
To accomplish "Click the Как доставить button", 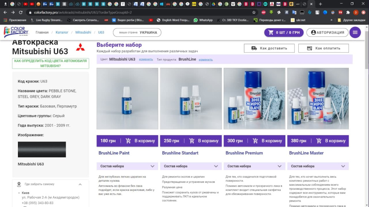I will pos(269,48).
